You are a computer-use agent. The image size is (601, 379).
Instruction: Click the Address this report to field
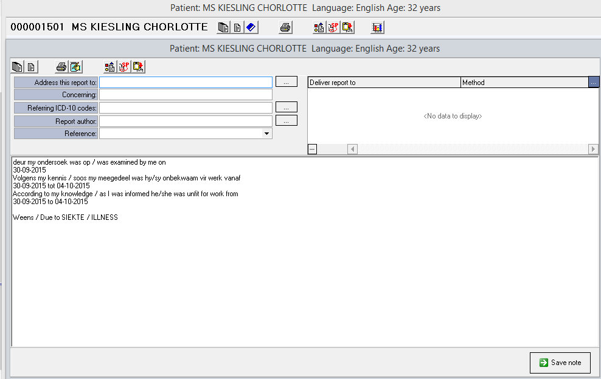[186, 82]
